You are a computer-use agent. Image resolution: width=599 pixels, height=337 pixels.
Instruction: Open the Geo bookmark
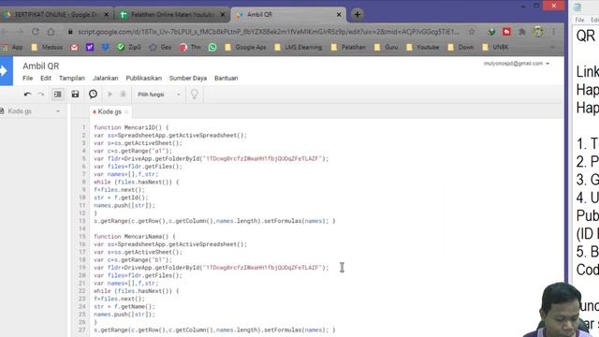[x=160, y=48]
